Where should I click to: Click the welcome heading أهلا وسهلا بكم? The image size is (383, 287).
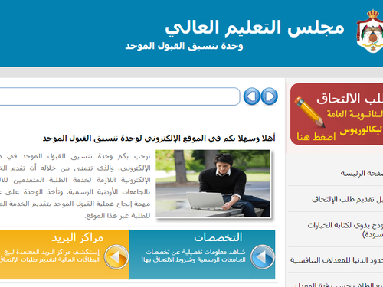tap(159, 139)
